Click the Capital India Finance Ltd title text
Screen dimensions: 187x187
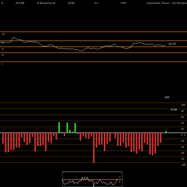(x=161, y=3)
